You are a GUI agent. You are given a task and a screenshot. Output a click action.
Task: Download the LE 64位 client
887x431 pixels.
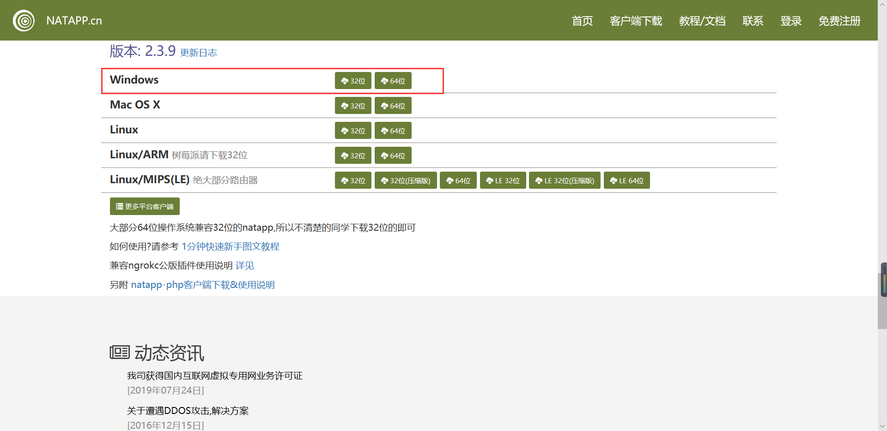click(x=627, y=180)
